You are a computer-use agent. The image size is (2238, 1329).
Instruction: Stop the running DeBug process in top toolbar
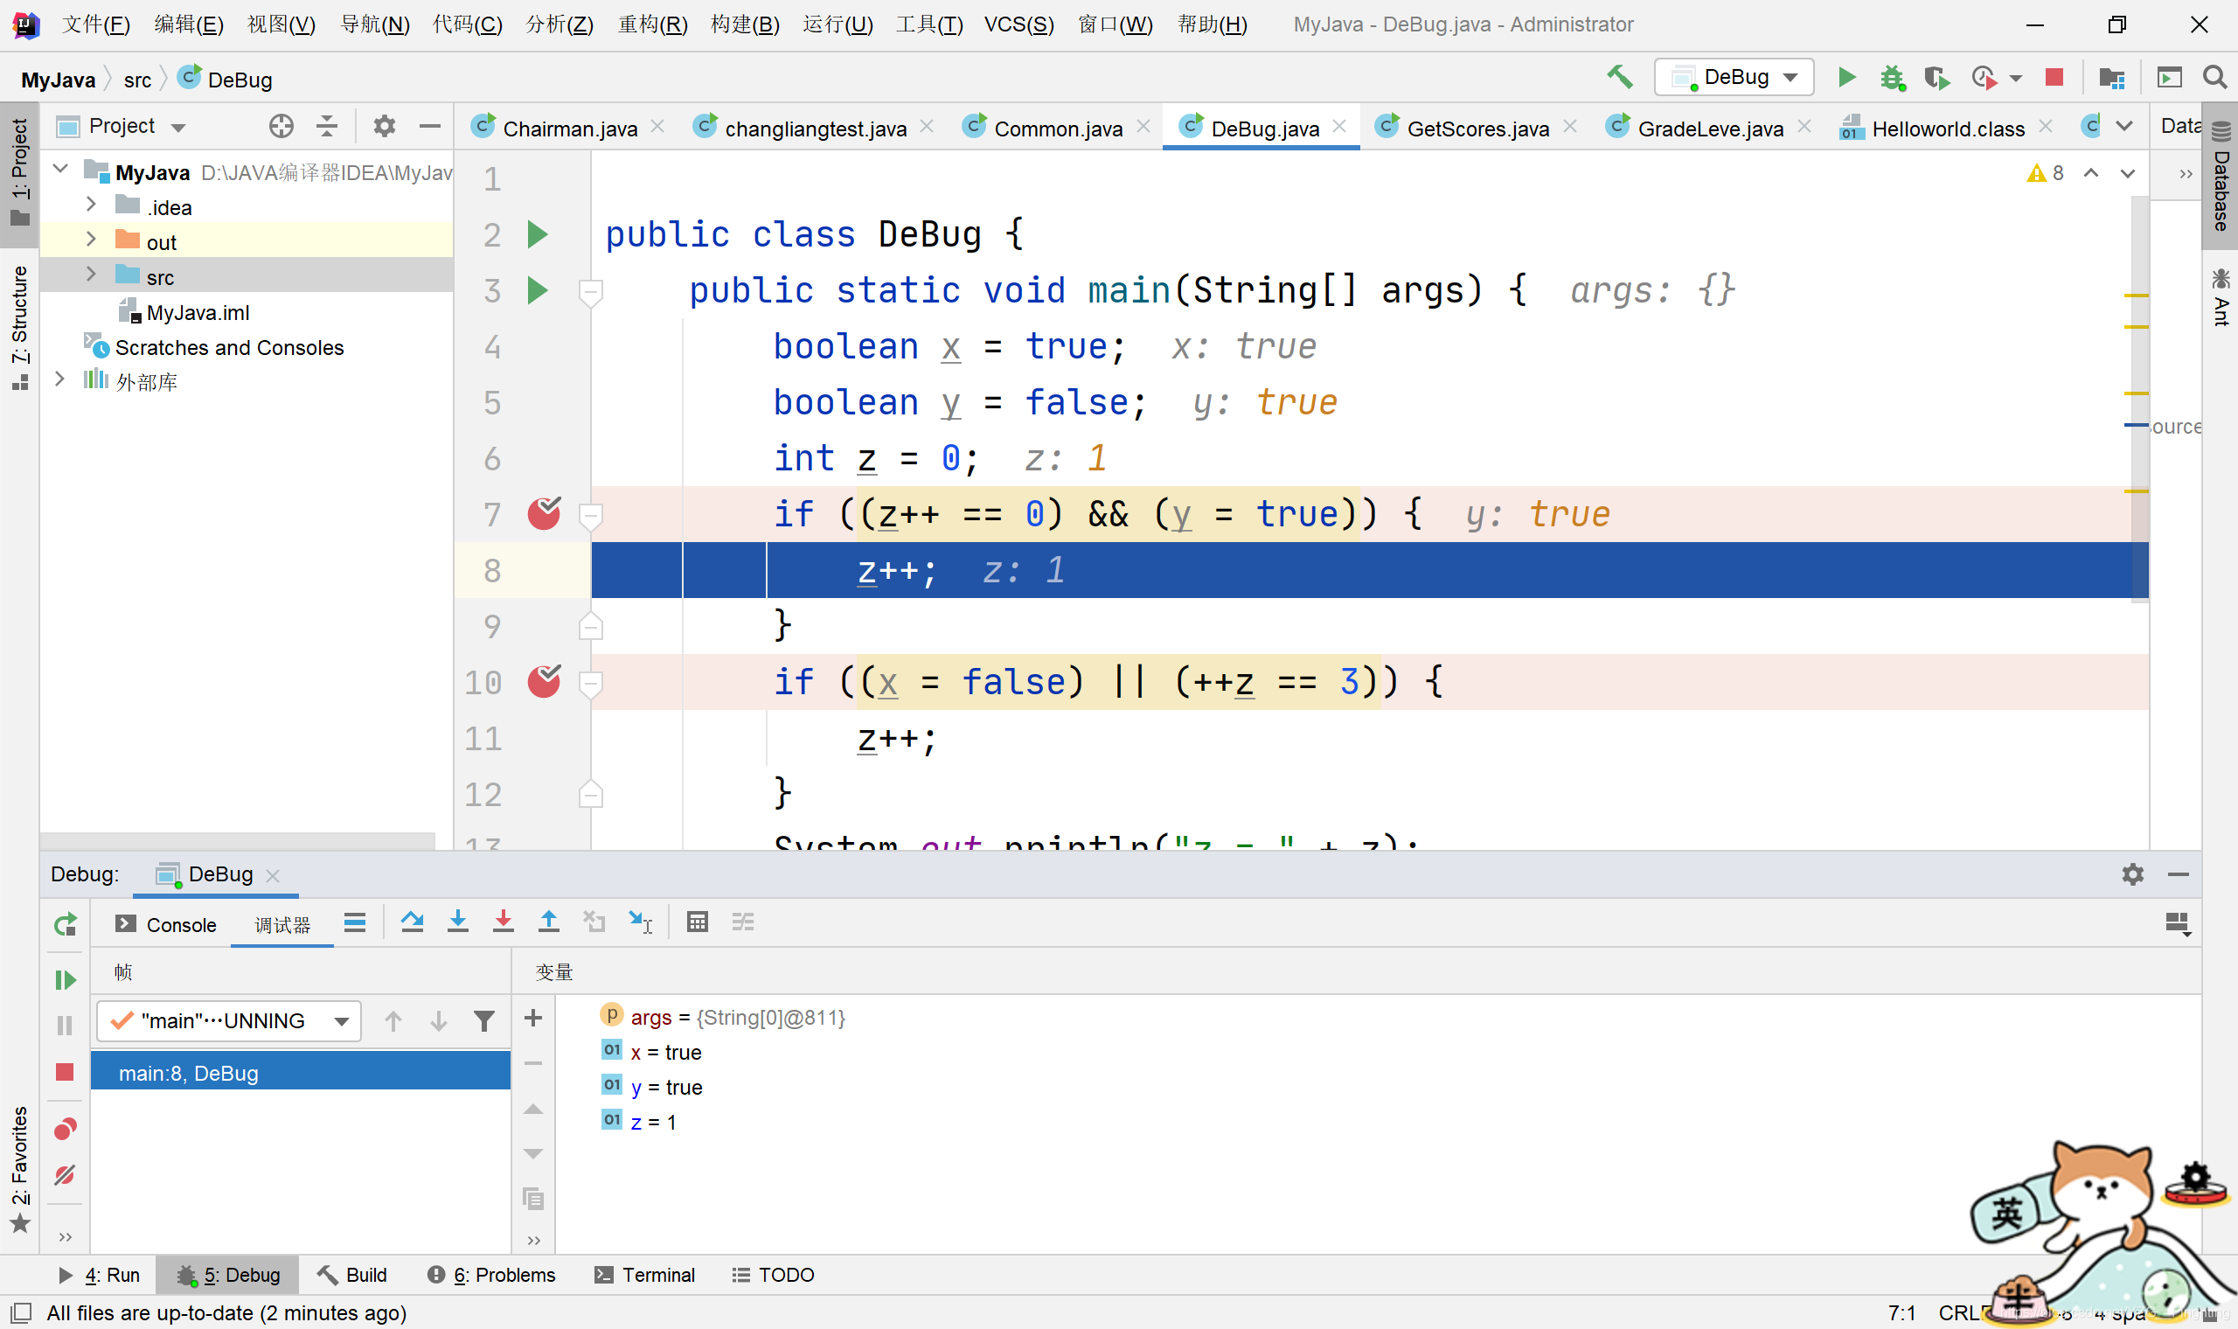pyautogui.click(x=2054, y=78)
